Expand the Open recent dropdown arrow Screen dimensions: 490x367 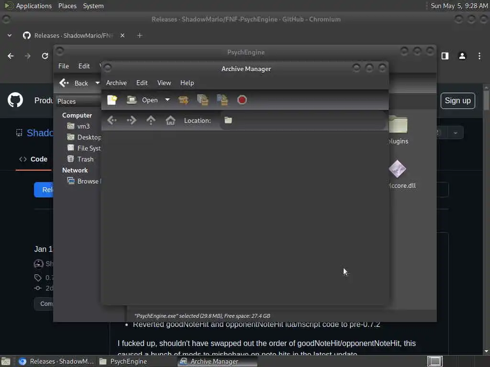point(167,100)
